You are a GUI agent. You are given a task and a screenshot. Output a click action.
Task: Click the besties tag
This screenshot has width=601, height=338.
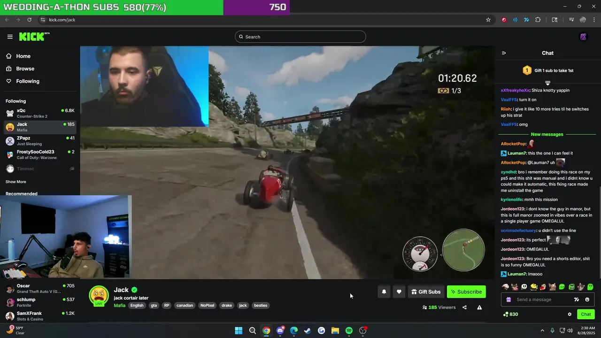point(261,306)
